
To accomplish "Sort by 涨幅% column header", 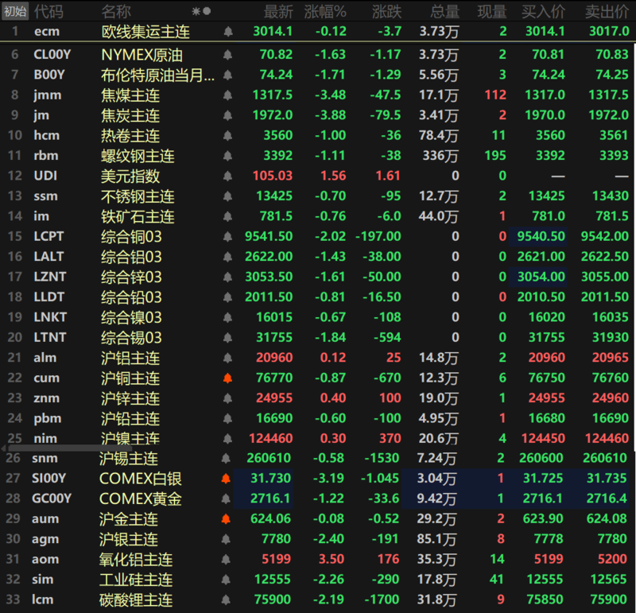I will 325,12.
